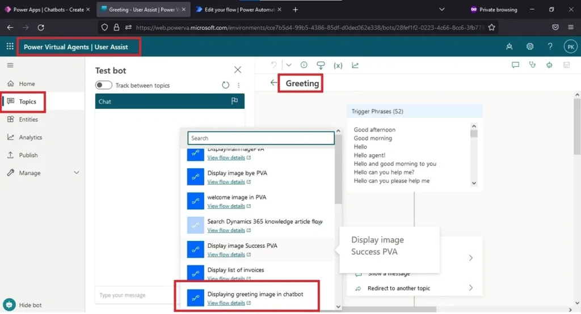Image resolution: width=581 pixels, height=314 pixels.
Task: Open the PK account avatar
Action: (x=571, y=46)
